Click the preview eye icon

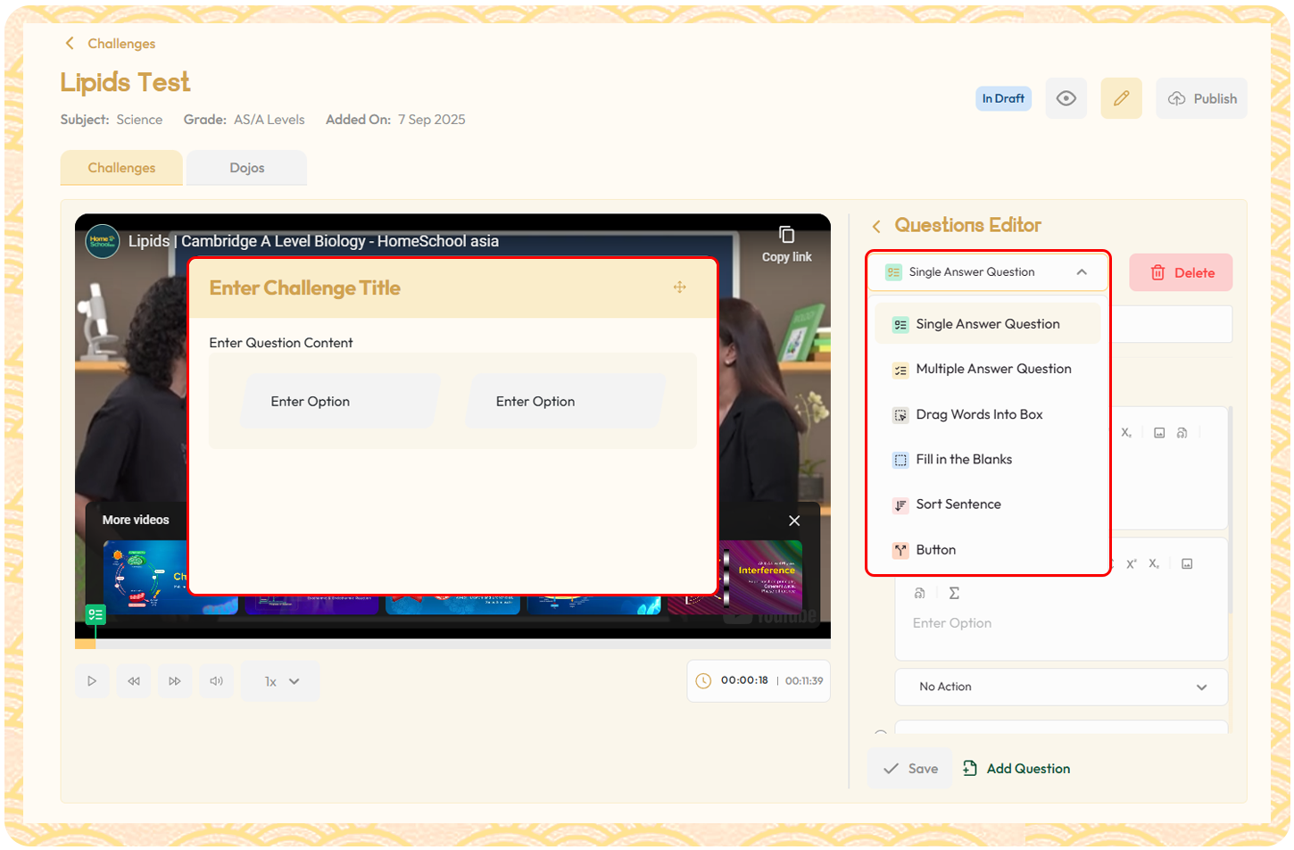pos(1066,98)
